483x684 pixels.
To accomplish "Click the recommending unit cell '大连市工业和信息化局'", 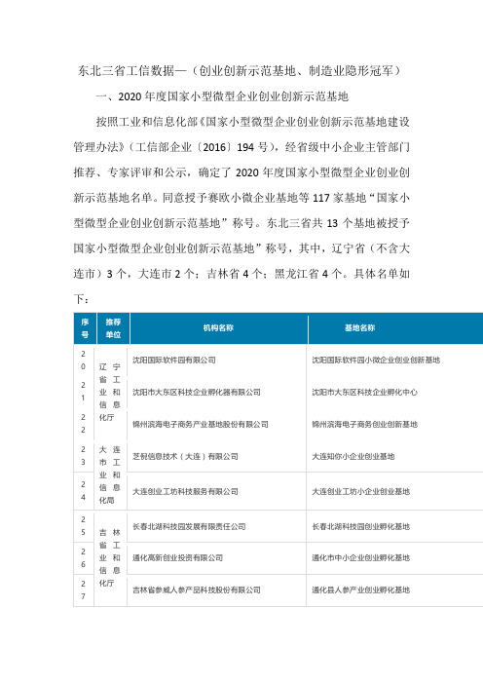I will coord(110,475).
